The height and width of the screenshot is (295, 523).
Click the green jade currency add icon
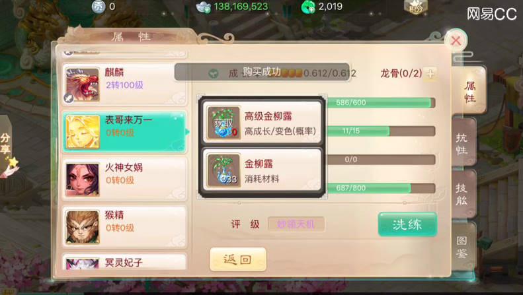(x=308, y=7)
